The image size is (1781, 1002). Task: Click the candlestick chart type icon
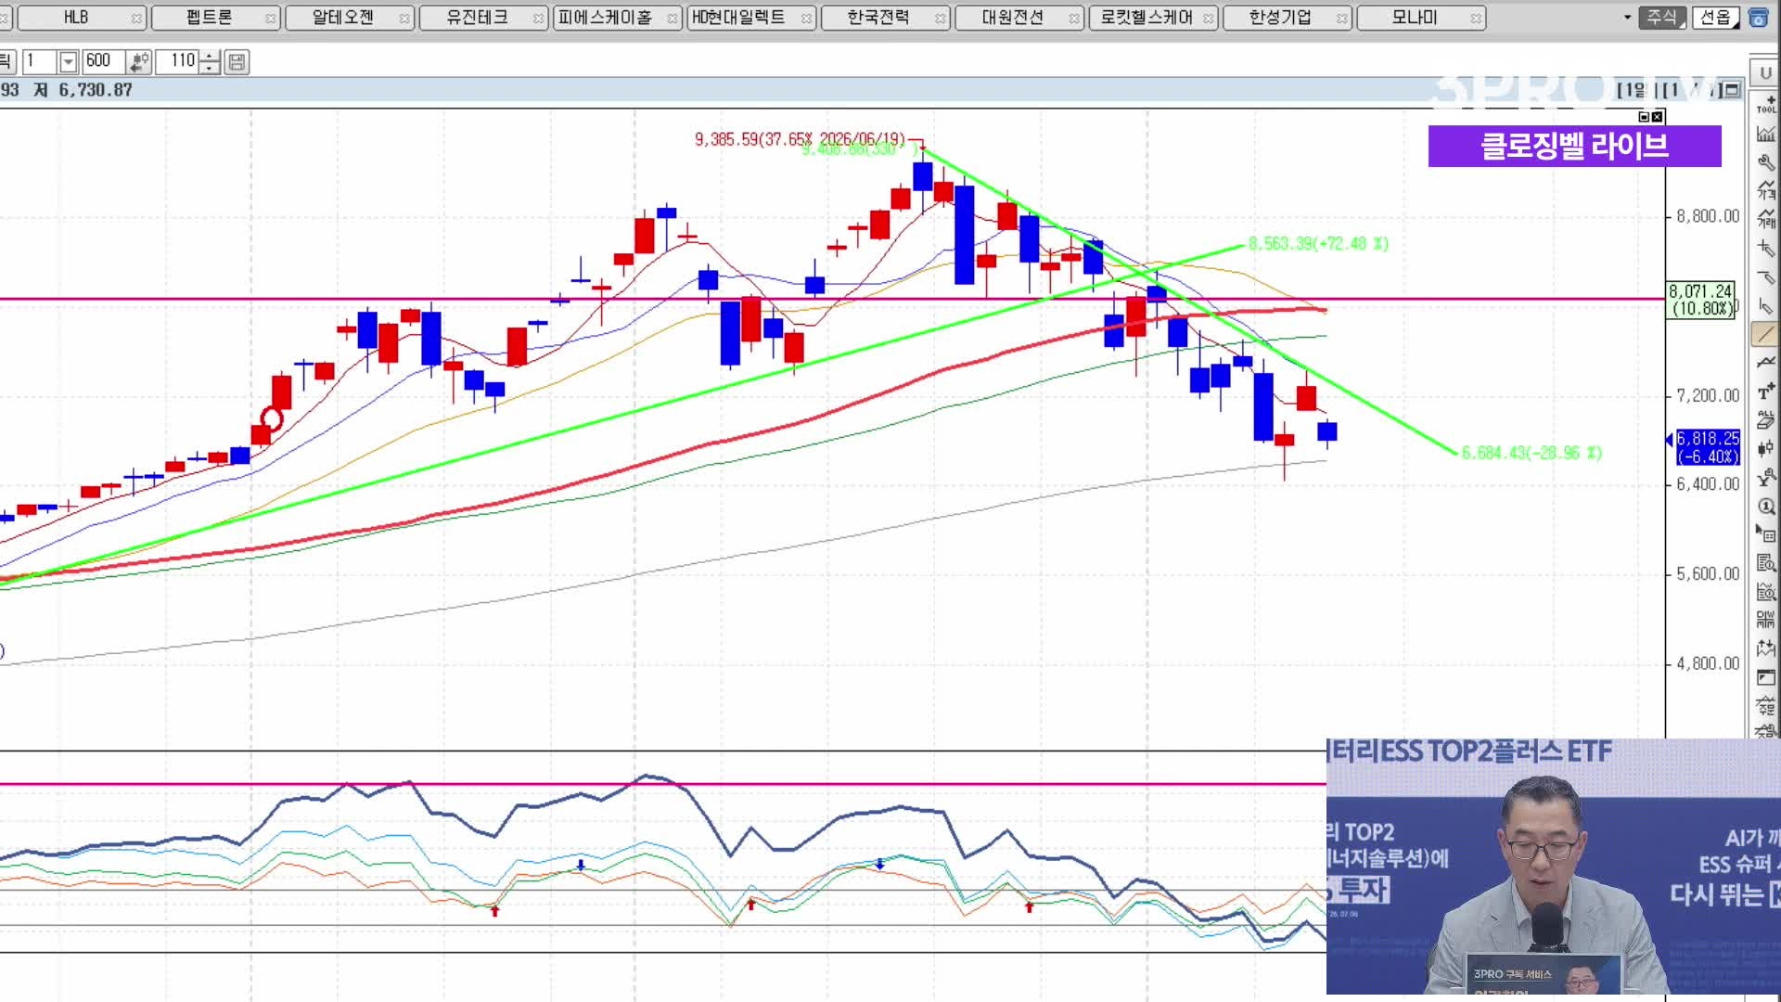click(x=1765, y=448)
